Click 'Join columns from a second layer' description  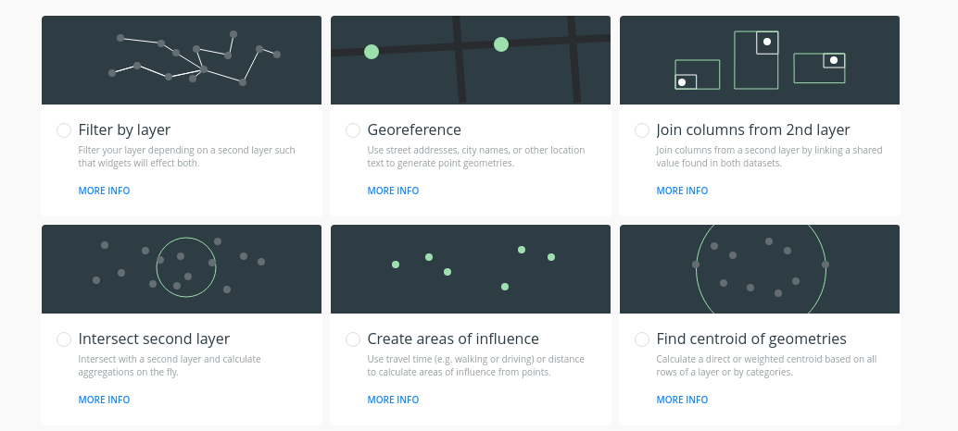click(769, 156)
